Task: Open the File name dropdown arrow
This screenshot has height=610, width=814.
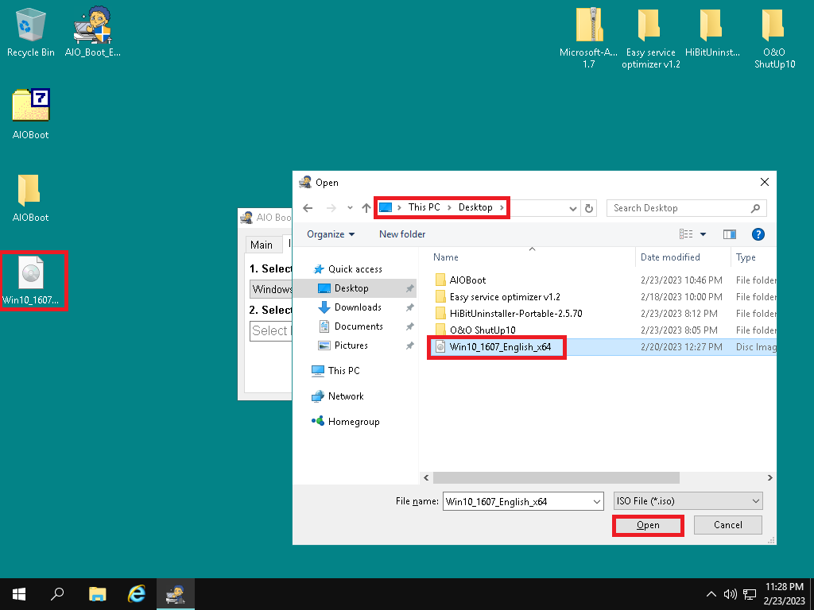Action: click(x=596, y=501)
